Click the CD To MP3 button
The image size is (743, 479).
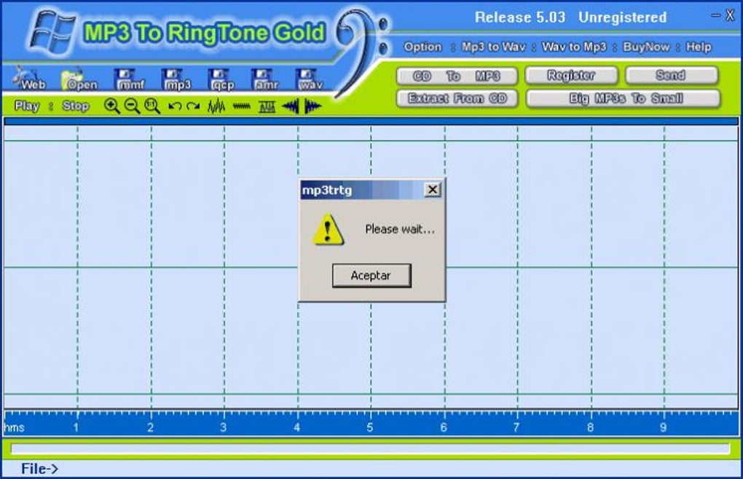pyautogui.click(x=457, y=76)
